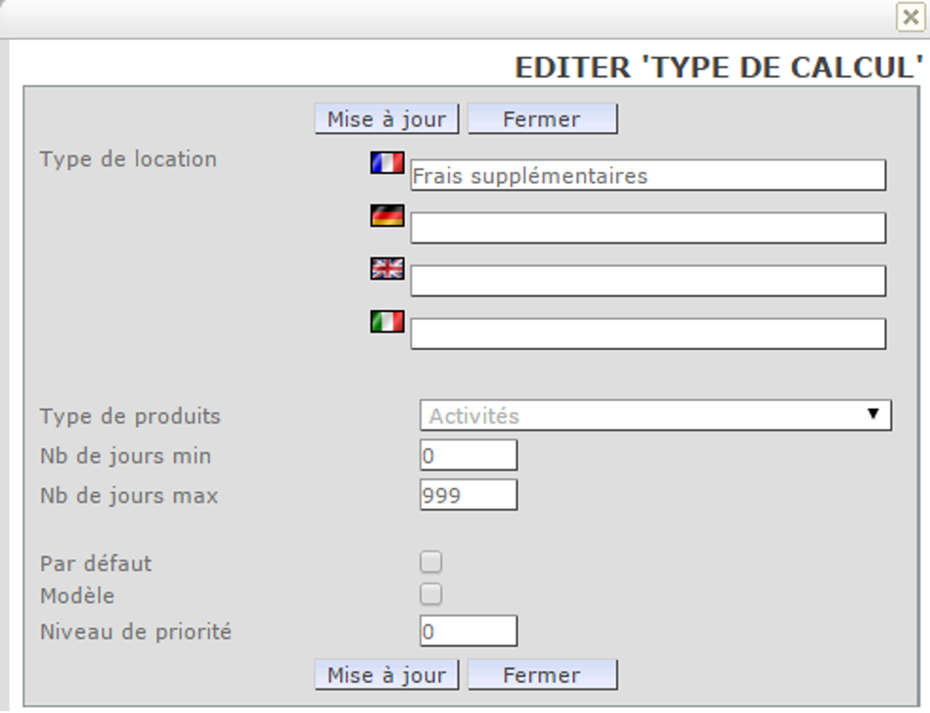This screenshot has width=930, height=713.
Task: Click the Italian flag icon
Action: [x=387, y=322]
